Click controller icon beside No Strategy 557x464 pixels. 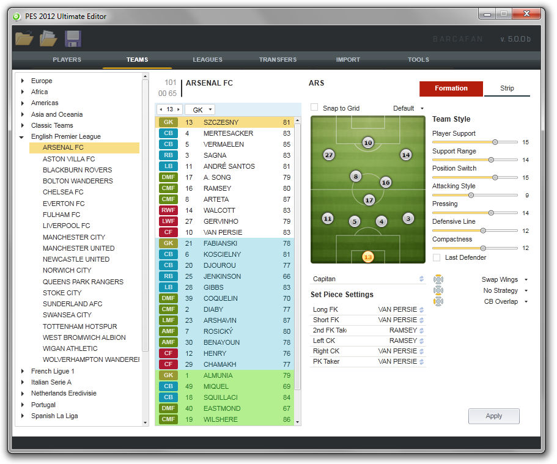438,290
